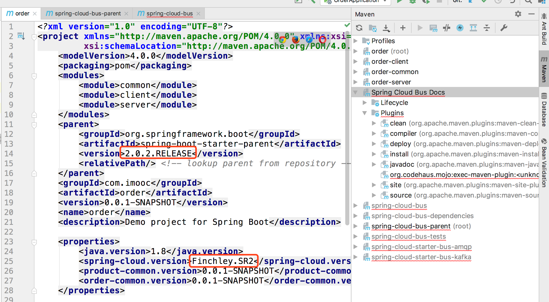The width and height of the screenshot is (549, 302).
Task: Expand the deploy plugin node
Action: pyautogui.click(x=374, y=144)
